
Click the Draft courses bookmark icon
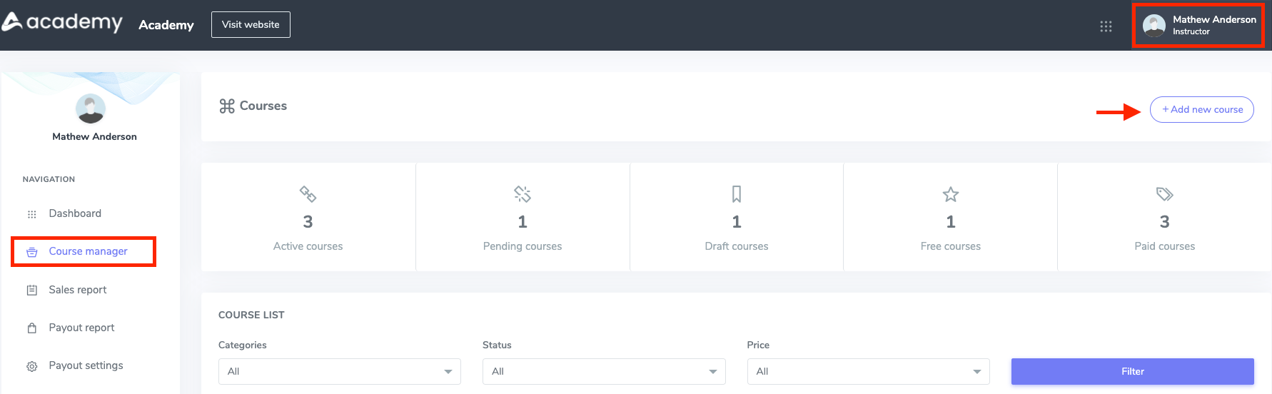click(737, 194)
